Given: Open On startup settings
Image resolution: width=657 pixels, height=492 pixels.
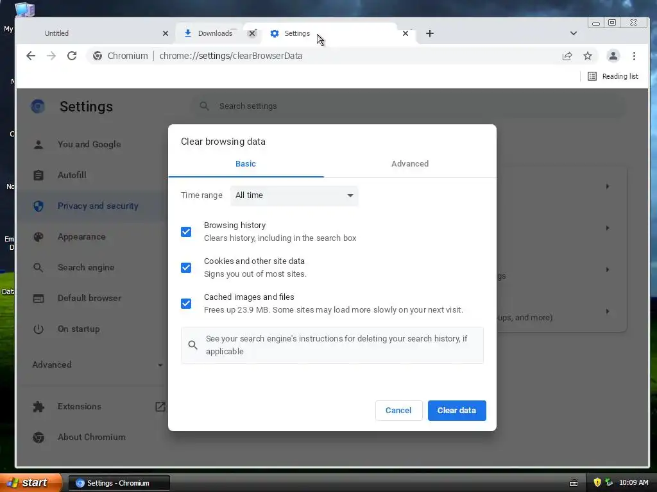Looking at the screenshot, I should [79, 329].
